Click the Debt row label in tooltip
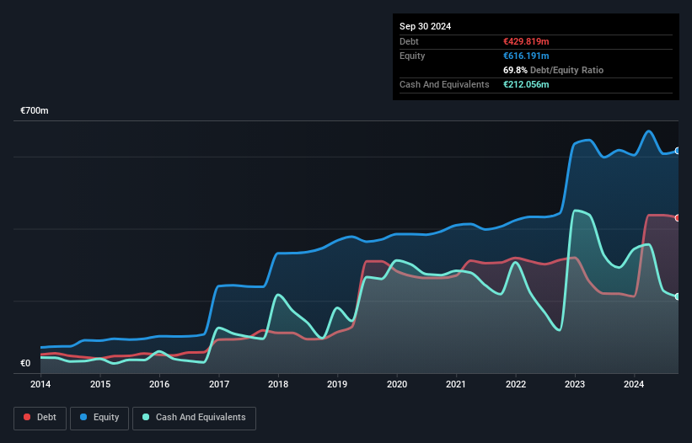 [x=409, y=41]
